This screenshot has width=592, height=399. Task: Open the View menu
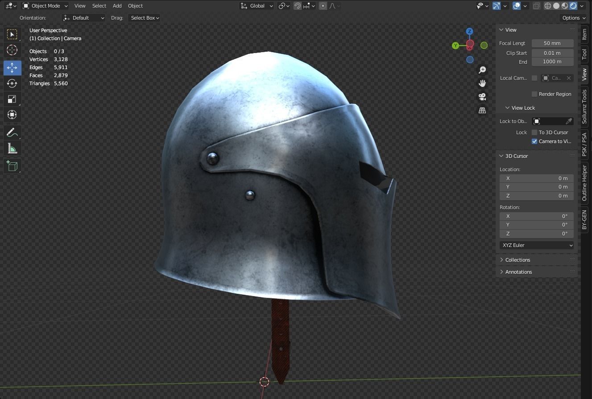pos(80,6)
